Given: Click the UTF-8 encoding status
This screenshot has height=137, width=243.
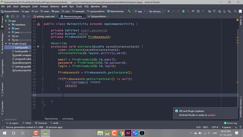Looking at the screenshot, I should (x=216, y=127).
